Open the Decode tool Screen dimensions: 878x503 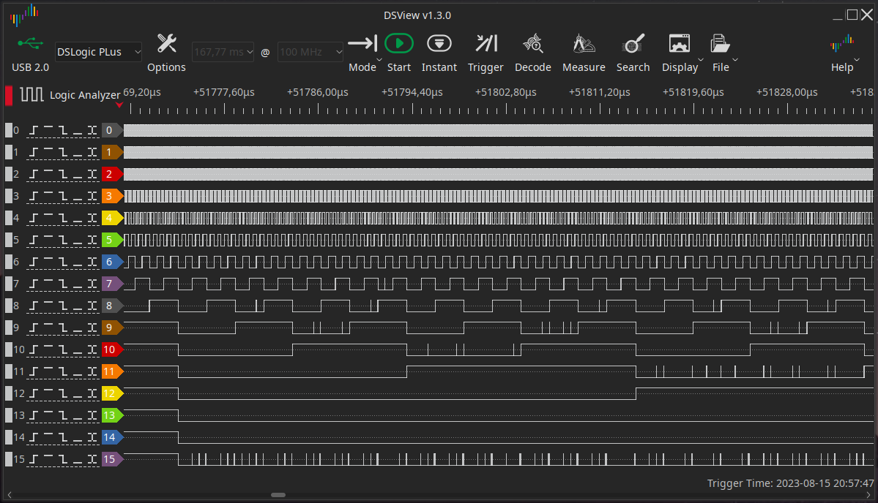532,43
